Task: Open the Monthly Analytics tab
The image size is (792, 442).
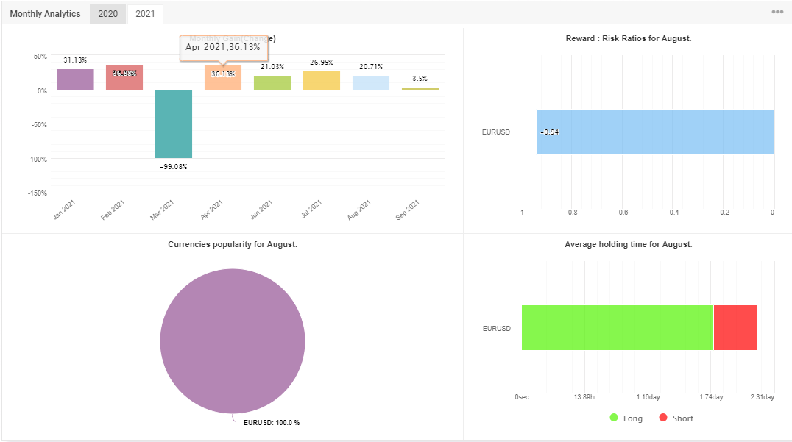Action: tap(45, 14)
